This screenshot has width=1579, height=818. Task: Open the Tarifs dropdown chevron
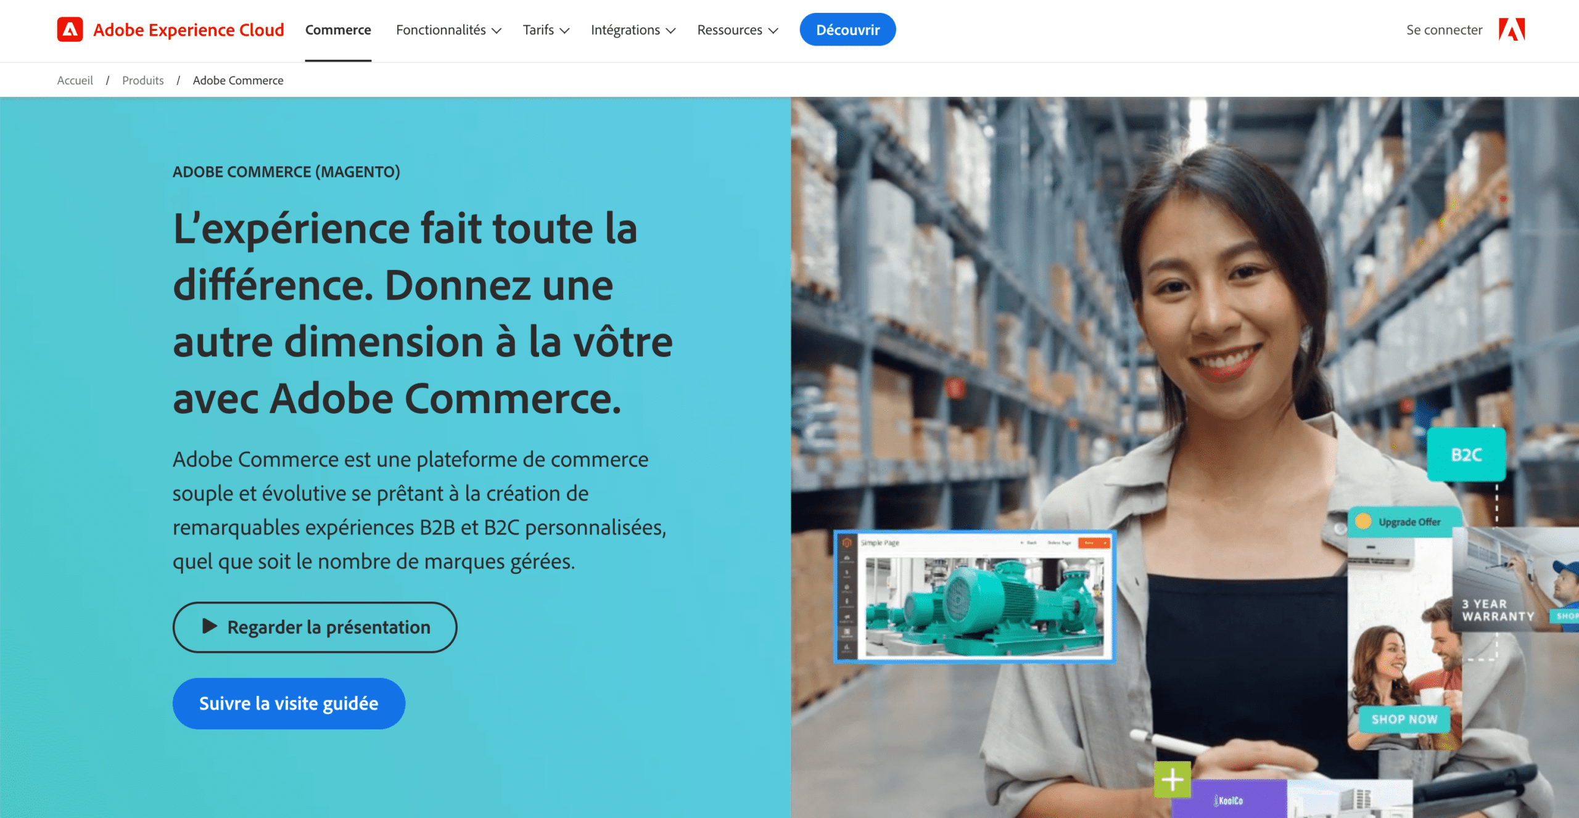click(x=564, y=30)
